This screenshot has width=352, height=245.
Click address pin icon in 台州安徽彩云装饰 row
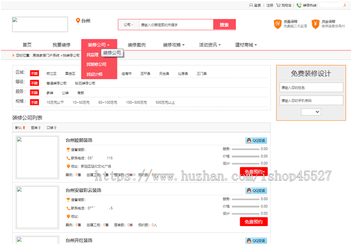(x=68, y=216)
